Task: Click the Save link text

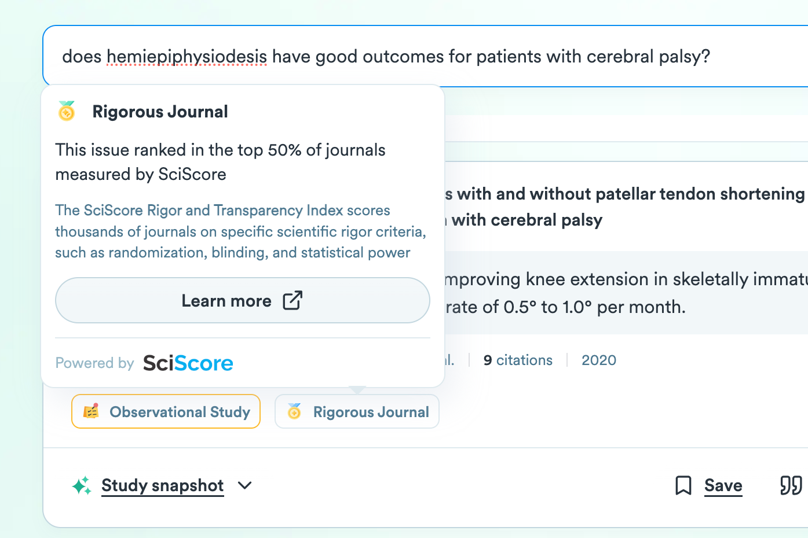Action: pos(723,485)
